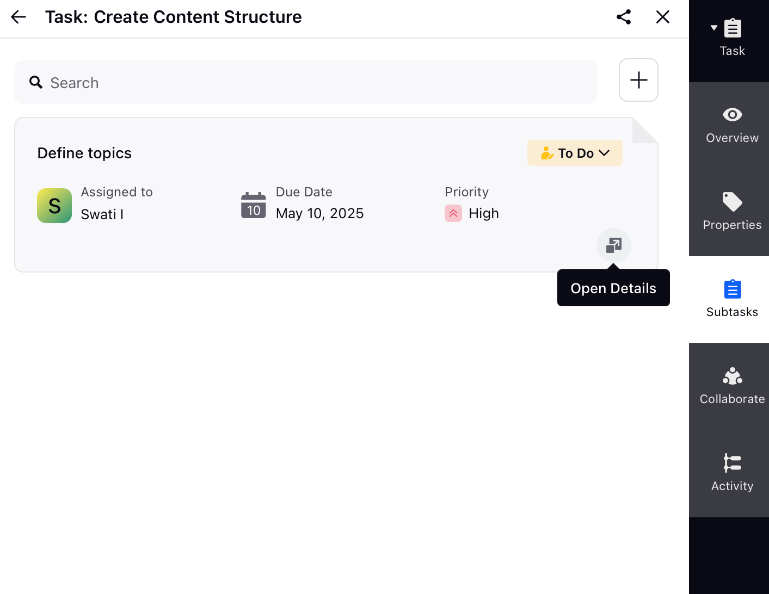This screenshot has height=594, width=769.
Task: Open the Overview tab
Action: tap(732, 126)
